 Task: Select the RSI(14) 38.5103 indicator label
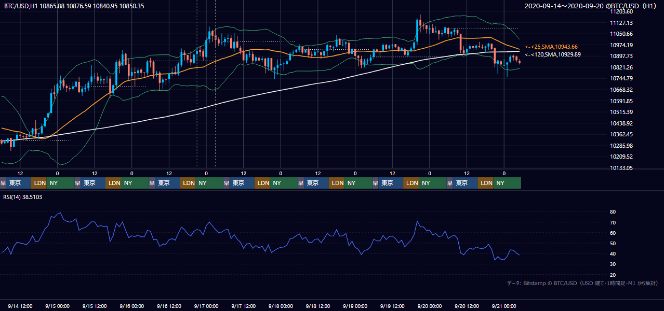tap(23, 197)
